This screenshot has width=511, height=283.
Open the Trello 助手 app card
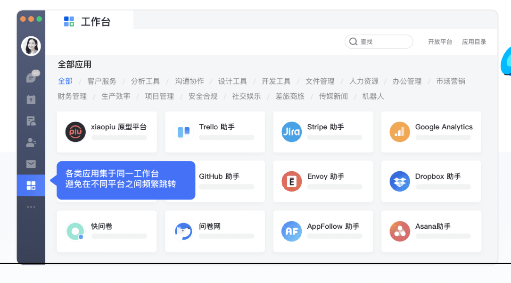(214, 132)
